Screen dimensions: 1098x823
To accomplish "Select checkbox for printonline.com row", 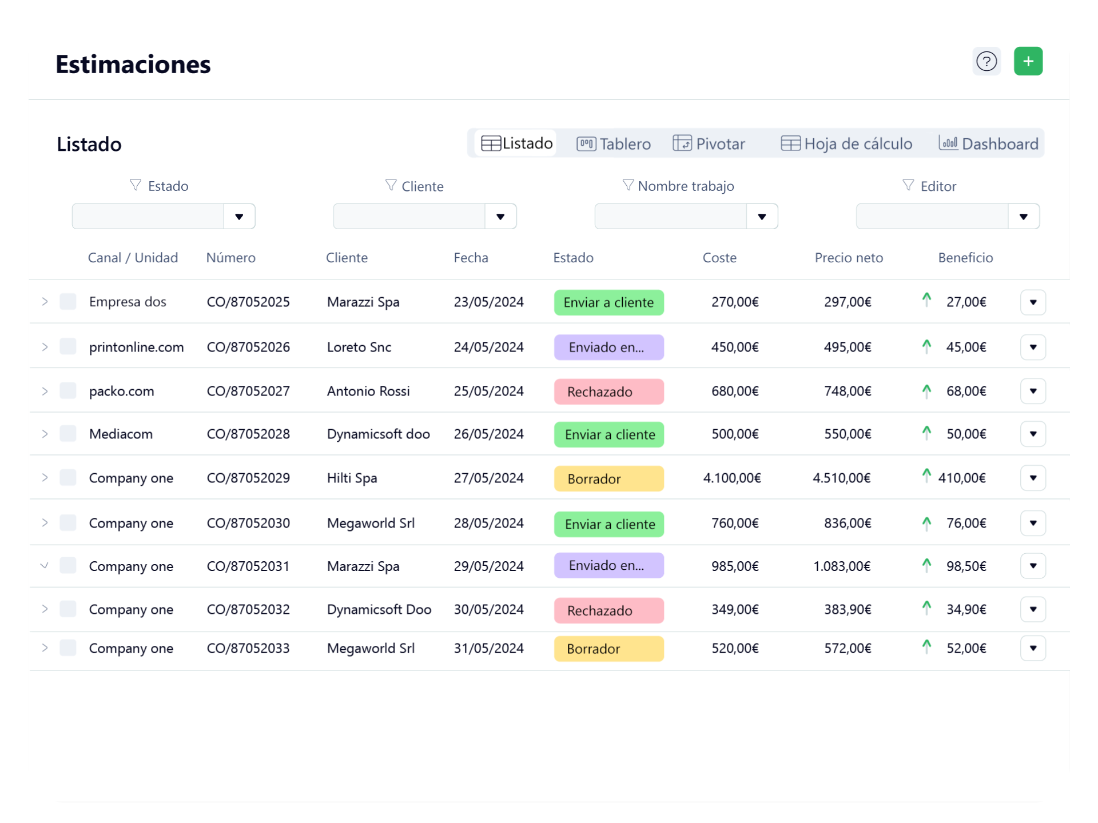I will click(x=68, y=346).
